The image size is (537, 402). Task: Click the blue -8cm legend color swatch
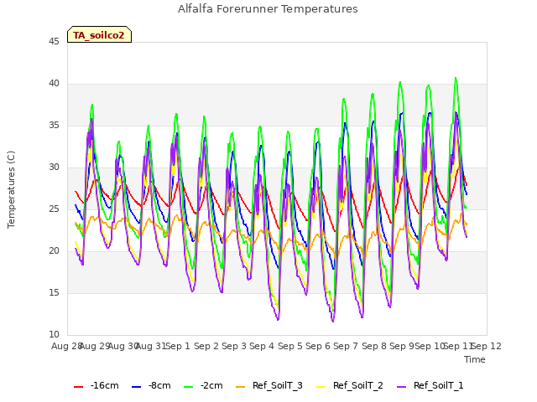[136, 387]
